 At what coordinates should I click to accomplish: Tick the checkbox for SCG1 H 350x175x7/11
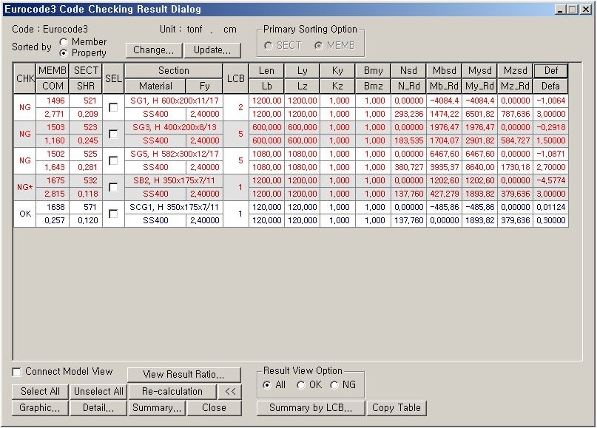tap(113, 214)
